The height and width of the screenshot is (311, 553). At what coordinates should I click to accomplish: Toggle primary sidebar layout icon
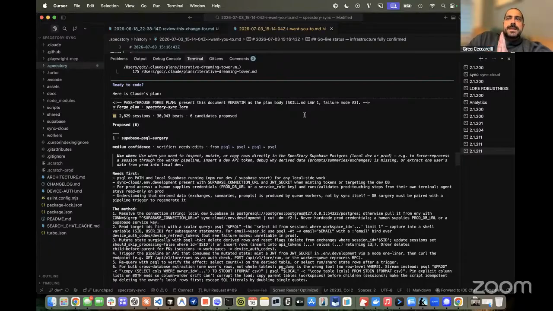63,17
